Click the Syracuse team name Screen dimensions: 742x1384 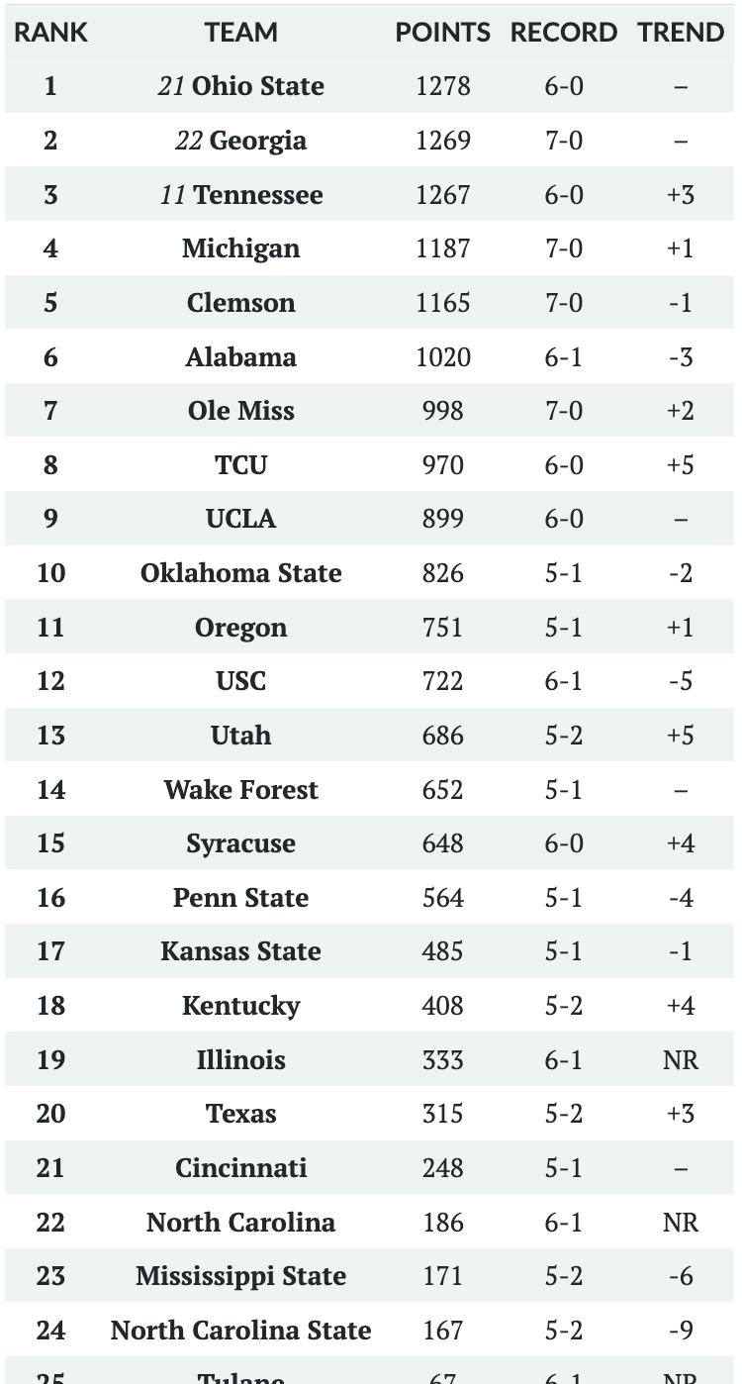coord(240,843)
